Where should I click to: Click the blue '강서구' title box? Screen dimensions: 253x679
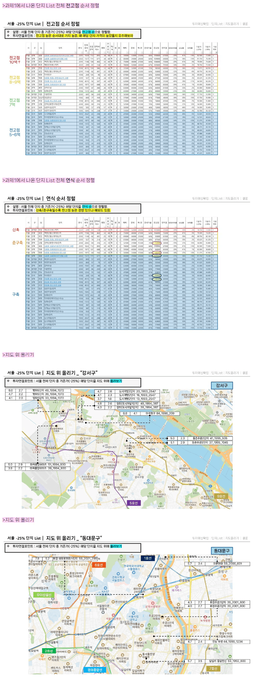pos(221,385)
